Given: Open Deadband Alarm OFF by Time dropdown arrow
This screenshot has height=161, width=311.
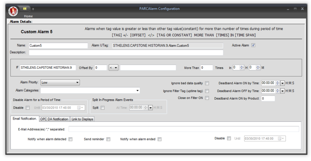Looking at the screenshot, I should point(282,91).
